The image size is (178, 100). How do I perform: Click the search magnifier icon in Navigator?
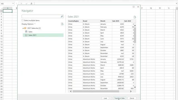point(62,16)
